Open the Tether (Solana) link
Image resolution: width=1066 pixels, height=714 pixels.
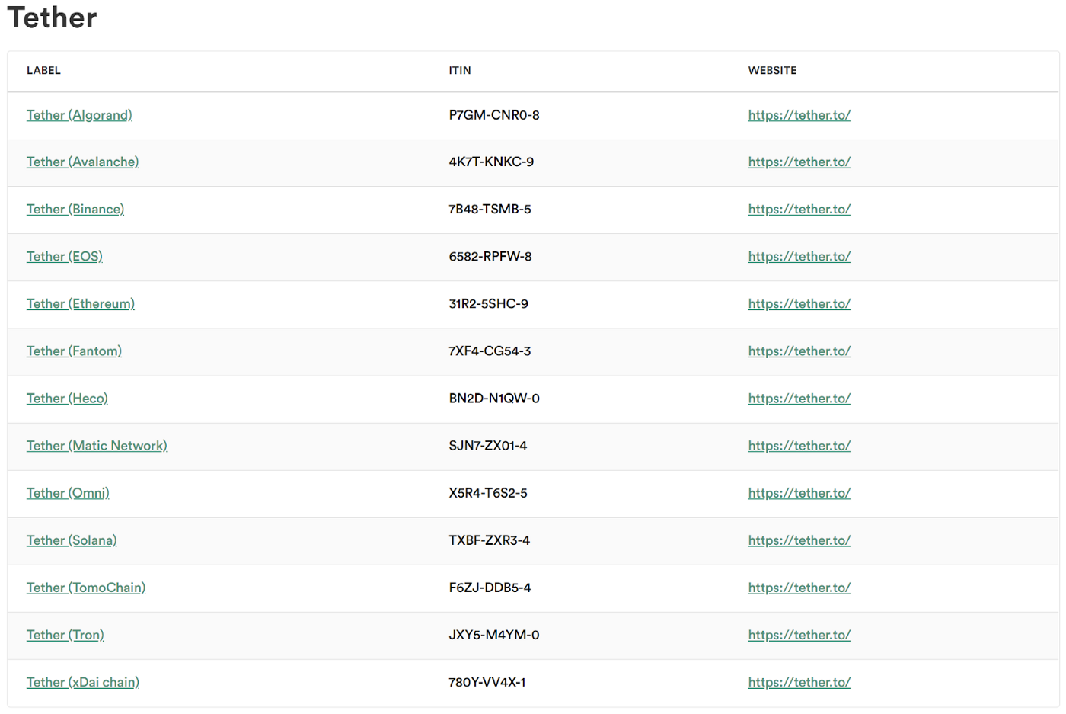pyautogui.click(x=72, y=540)
